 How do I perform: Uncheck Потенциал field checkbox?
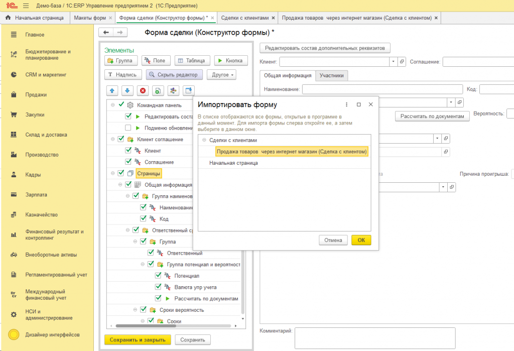[x=158, y=275]
